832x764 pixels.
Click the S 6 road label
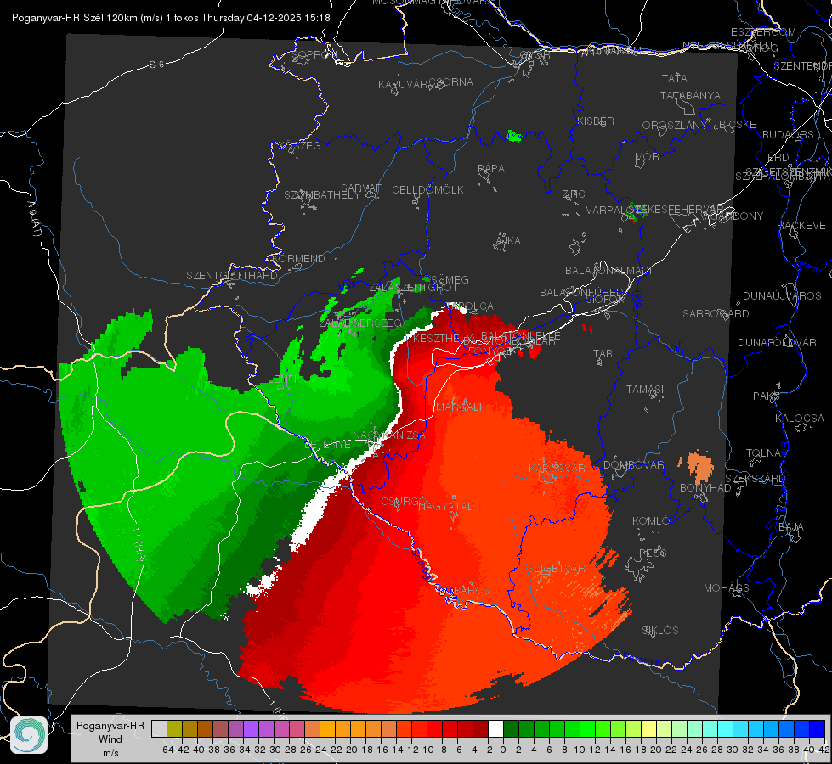tap(156, 65)
